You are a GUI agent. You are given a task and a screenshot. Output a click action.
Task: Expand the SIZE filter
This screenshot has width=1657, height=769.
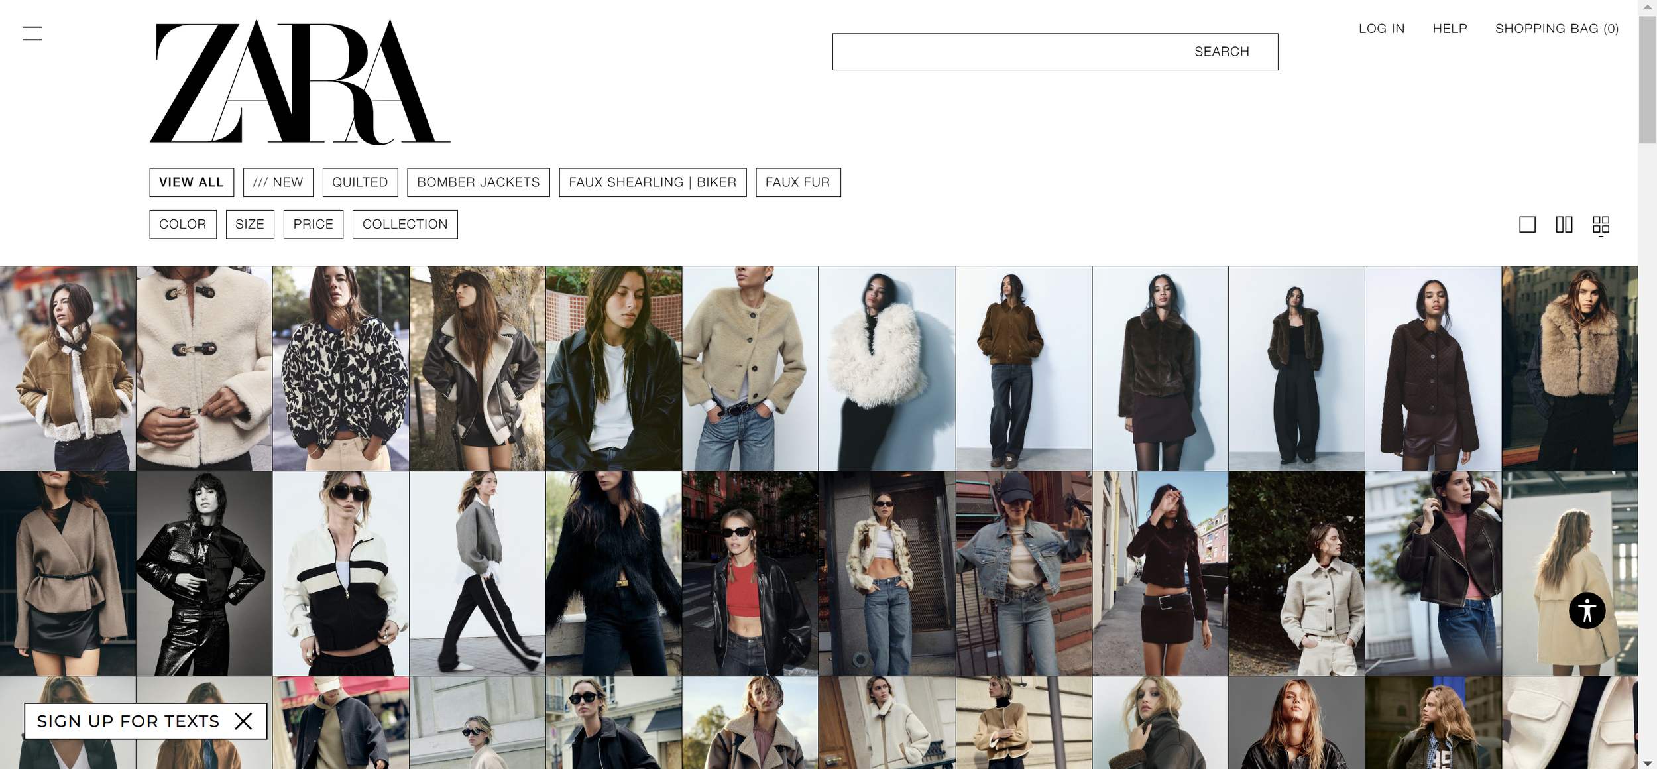[250, 225]
